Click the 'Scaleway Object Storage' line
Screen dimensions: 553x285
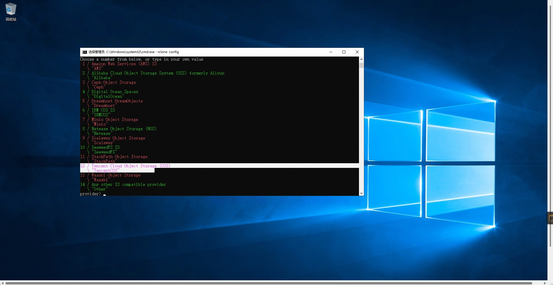(x=114, y=138)
